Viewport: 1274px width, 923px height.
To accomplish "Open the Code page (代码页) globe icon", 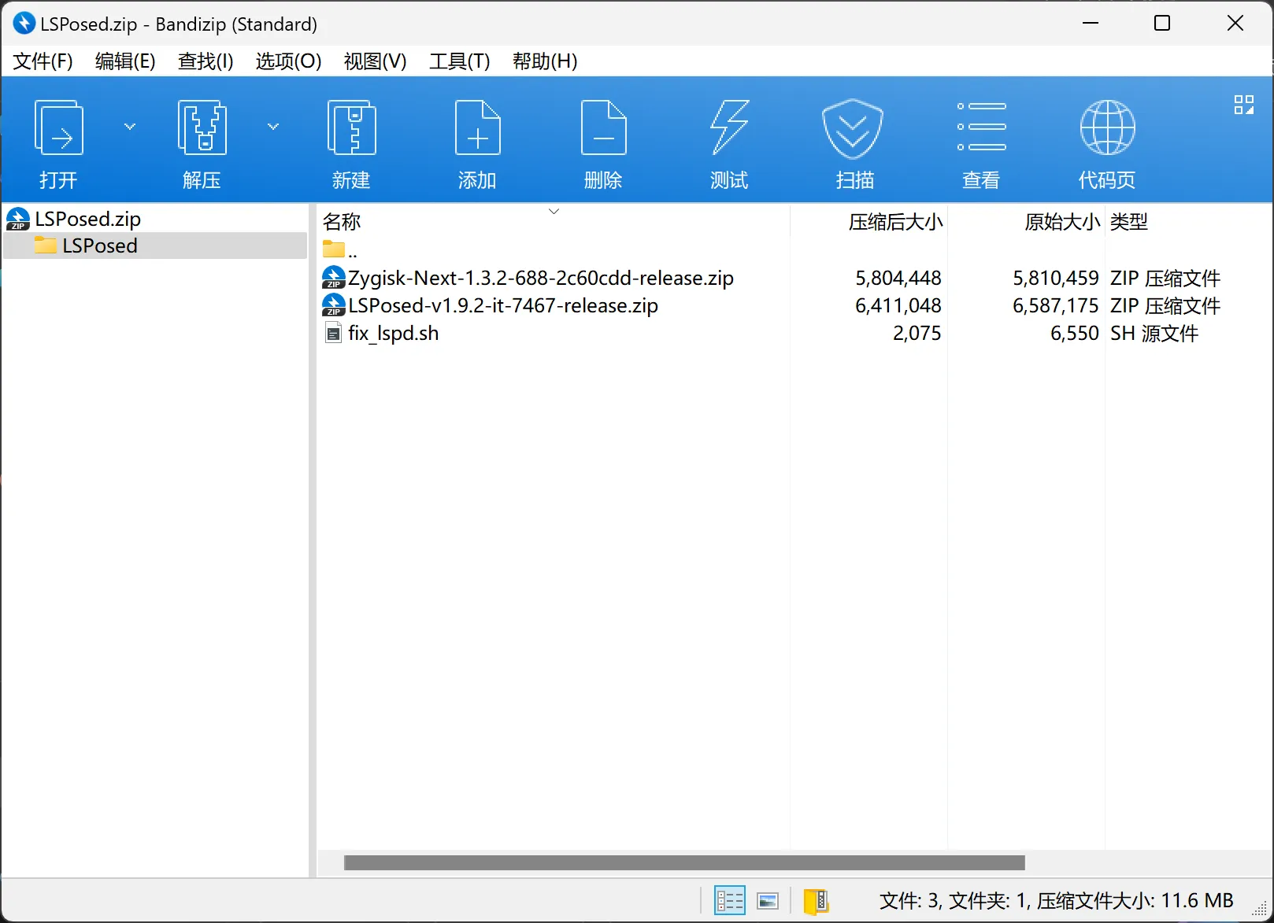I will [1107, 128].
